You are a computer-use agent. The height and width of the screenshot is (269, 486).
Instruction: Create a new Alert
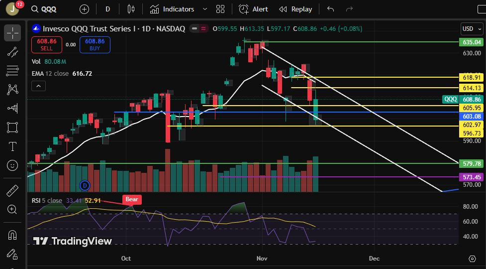[x=253, y=9]
